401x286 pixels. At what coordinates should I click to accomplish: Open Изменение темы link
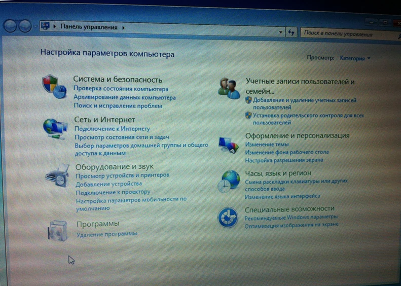pos(267,145)
